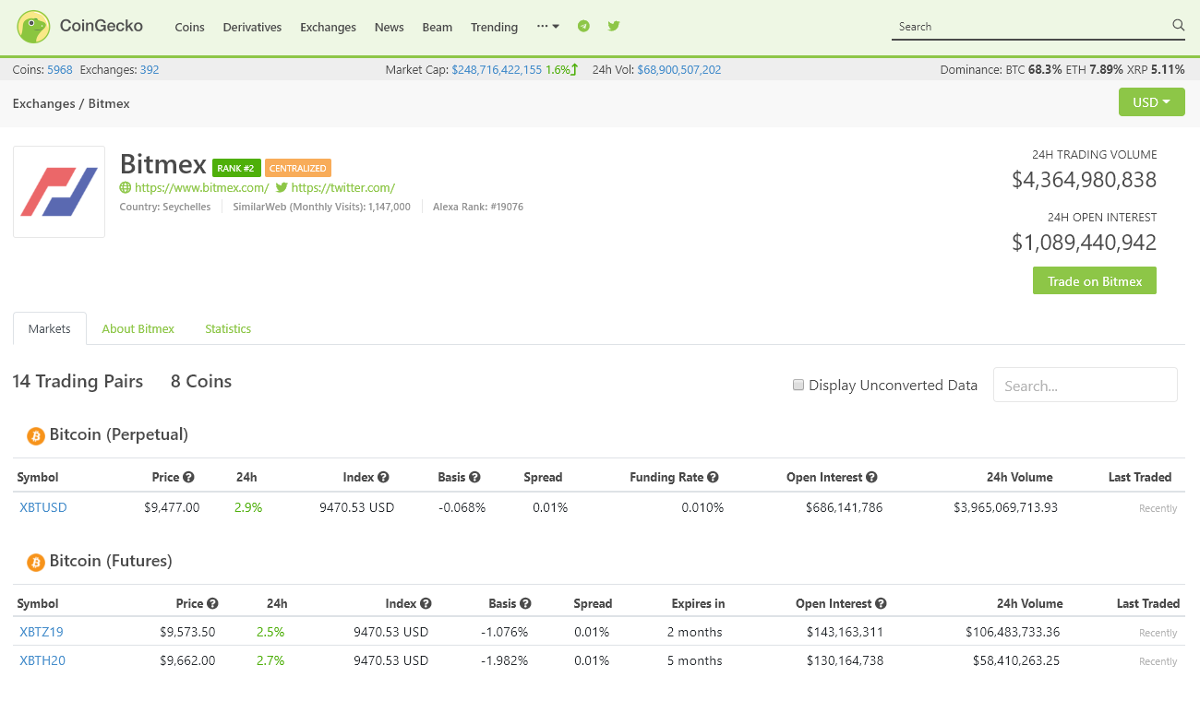Open the USD currency dropdown
Viewport: 1200px width, 701px height.
pos(1151,102)
